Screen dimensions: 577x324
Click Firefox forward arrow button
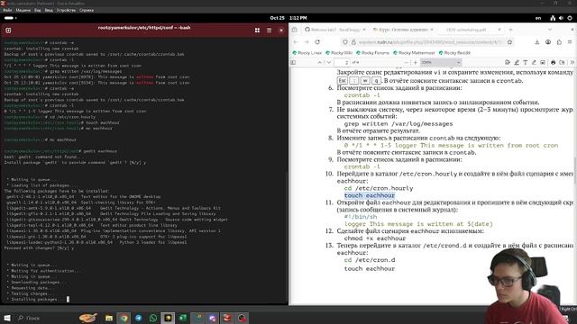pos(307,42)
